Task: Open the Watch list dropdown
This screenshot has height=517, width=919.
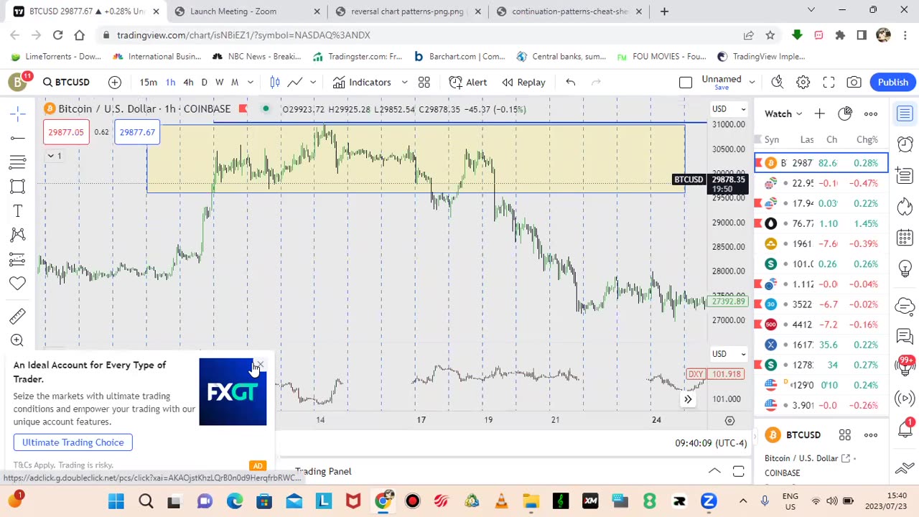Action: point(783,113)
